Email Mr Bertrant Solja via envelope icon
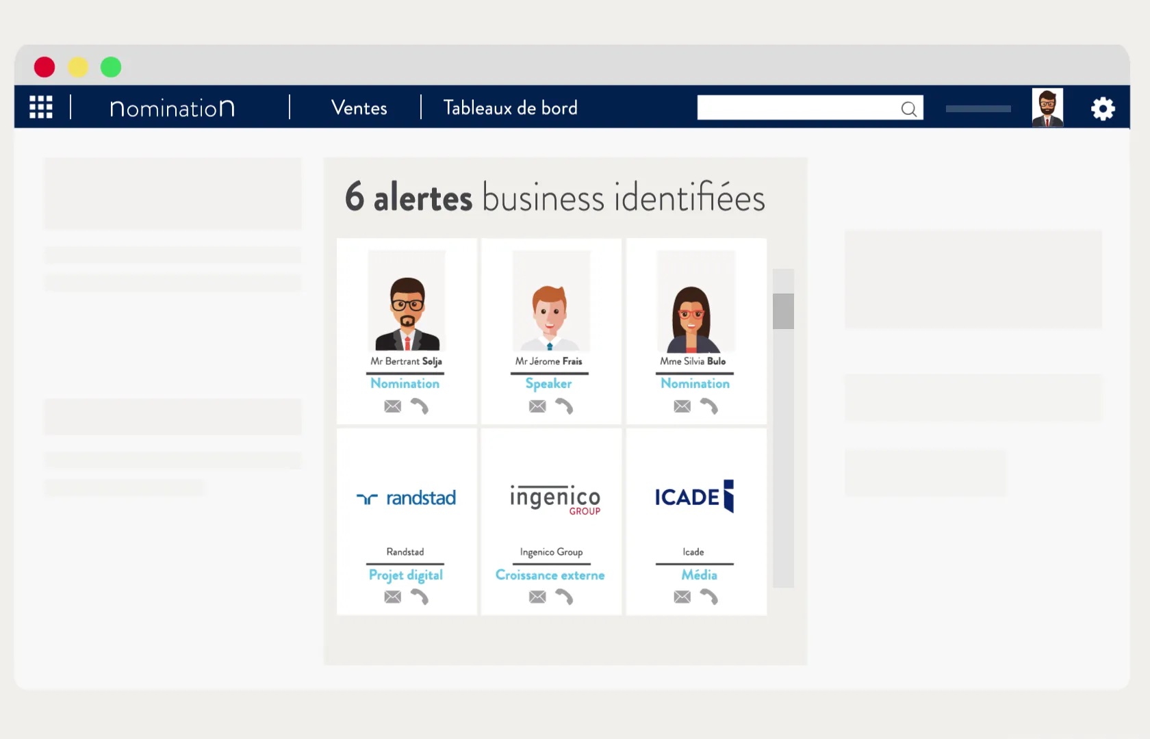This screenshot has height=739, width=1150. click(393, 406)
